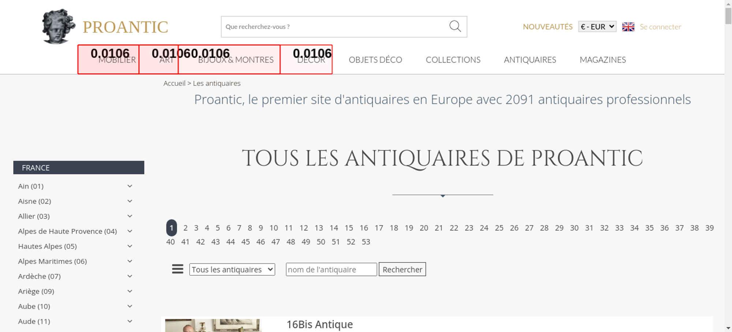The image size is (732, 332).
Task: Expand the Aube (10) chevron arrow
Action: (x=130, y=306)
